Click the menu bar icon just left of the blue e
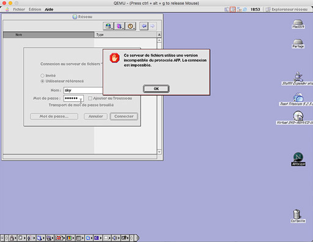The width and height of the screenshot is (313, 242). point(239,9)
